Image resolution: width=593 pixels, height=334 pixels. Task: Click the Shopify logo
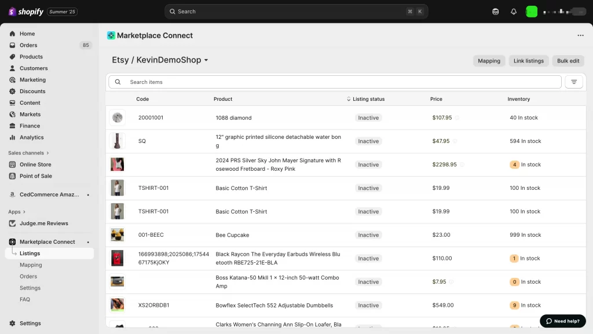(25, 12)
